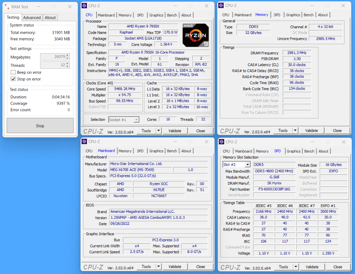Image resolution: width=355 pixels, height=274 pixels.
Task: Open the Tools arrow in the Memory-tab CPU-Z window
Action: tap(295, 130)
